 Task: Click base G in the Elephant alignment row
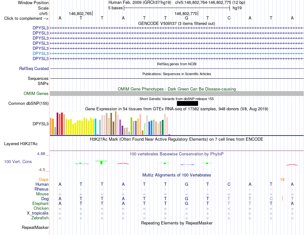(x=187, y=204)
